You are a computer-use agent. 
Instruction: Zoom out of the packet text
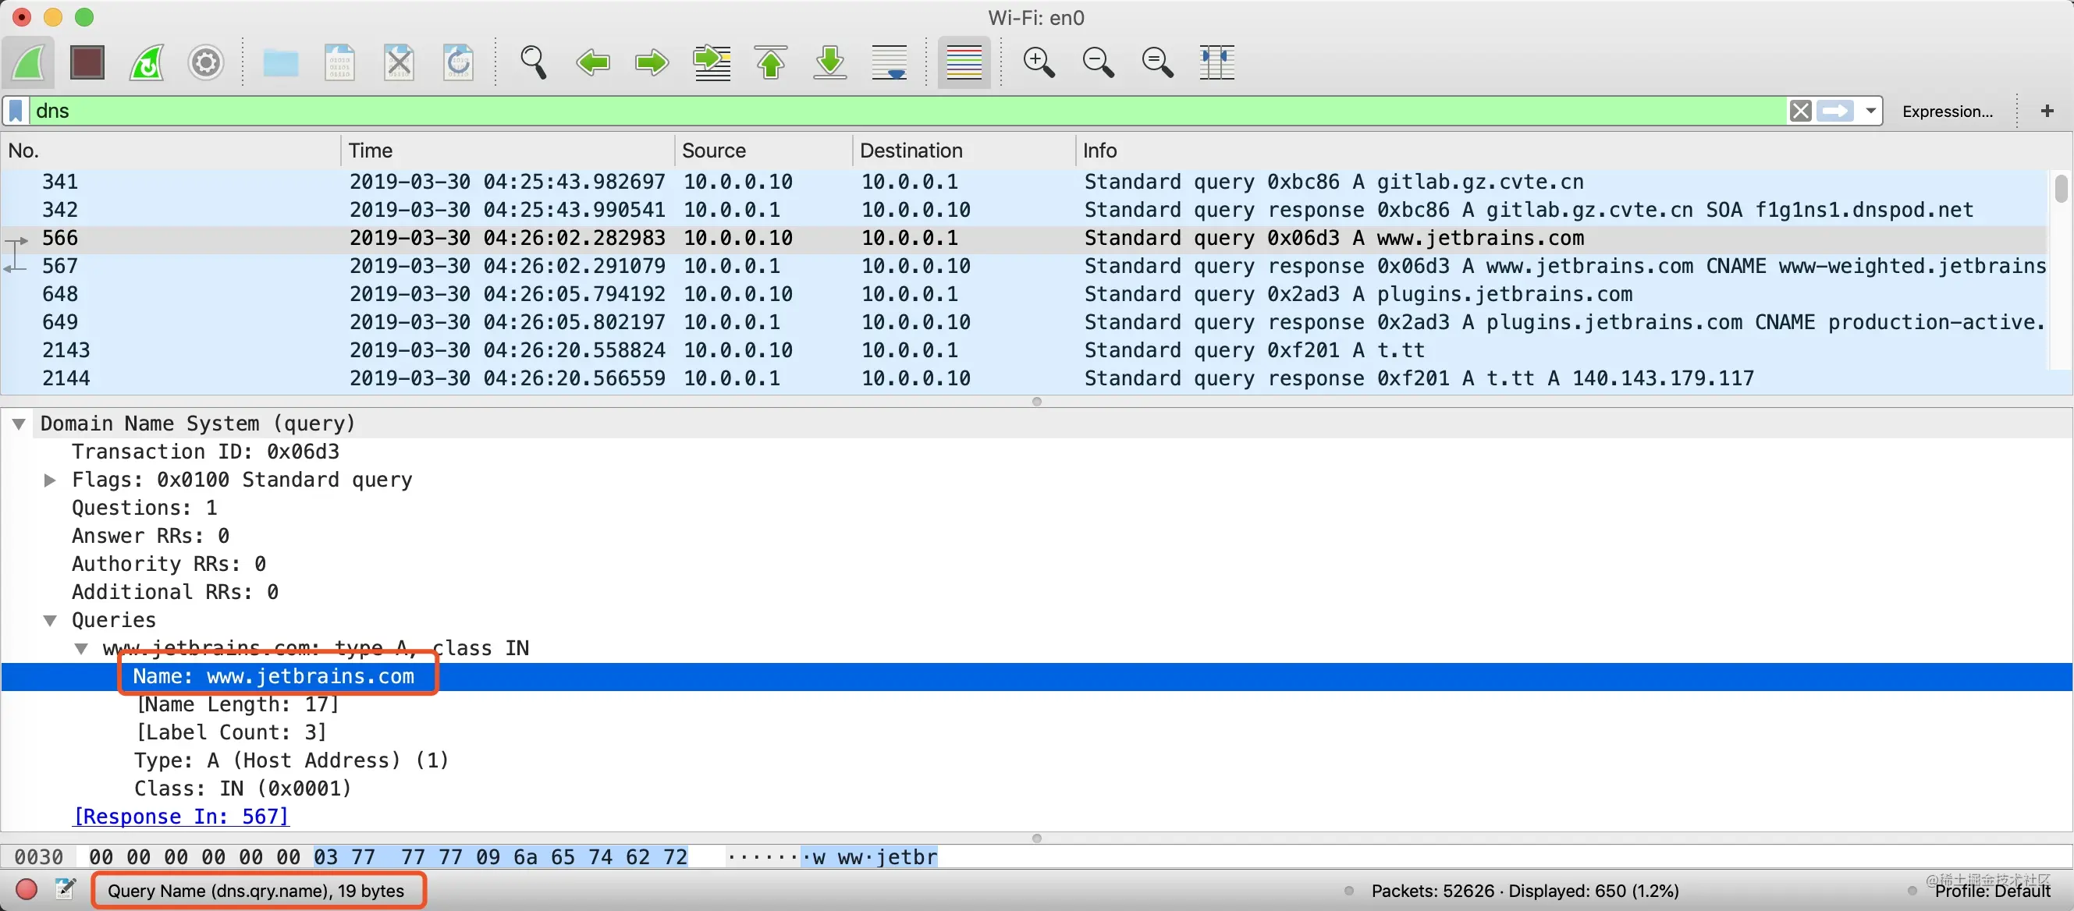1098,62
